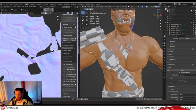Open the Single Tile packing mode dropdown
This screenshot has width=196, height=110.
[68, 27]
